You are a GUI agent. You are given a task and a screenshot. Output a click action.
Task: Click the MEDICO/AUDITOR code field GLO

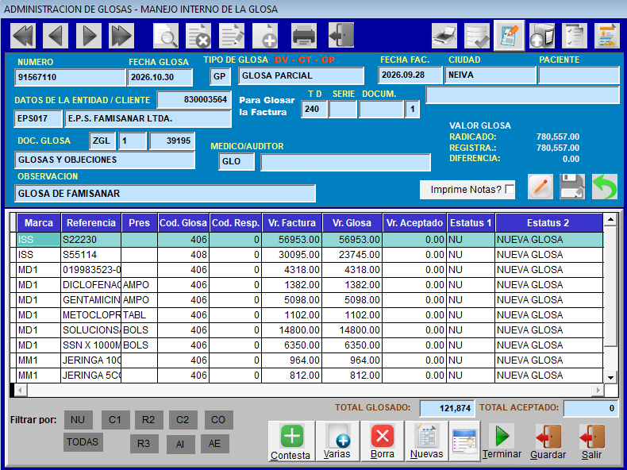point(237,162)
